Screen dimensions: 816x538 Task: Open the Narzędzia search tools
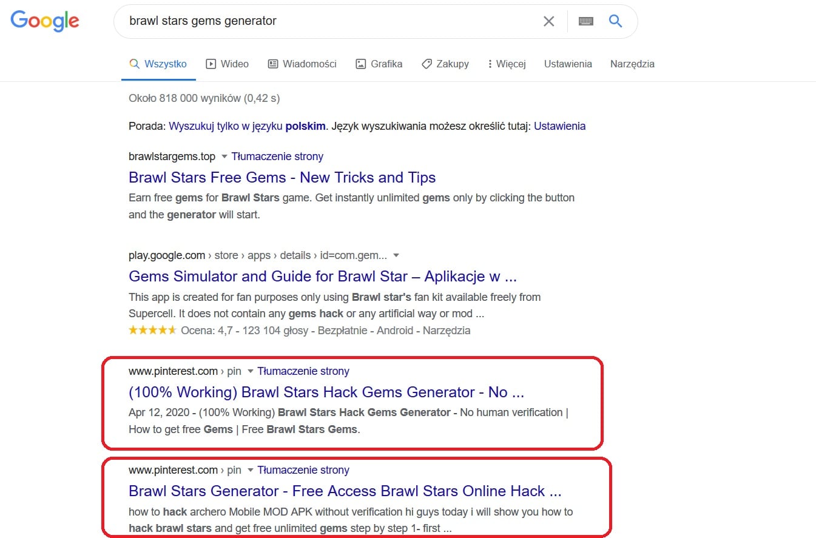632,64
